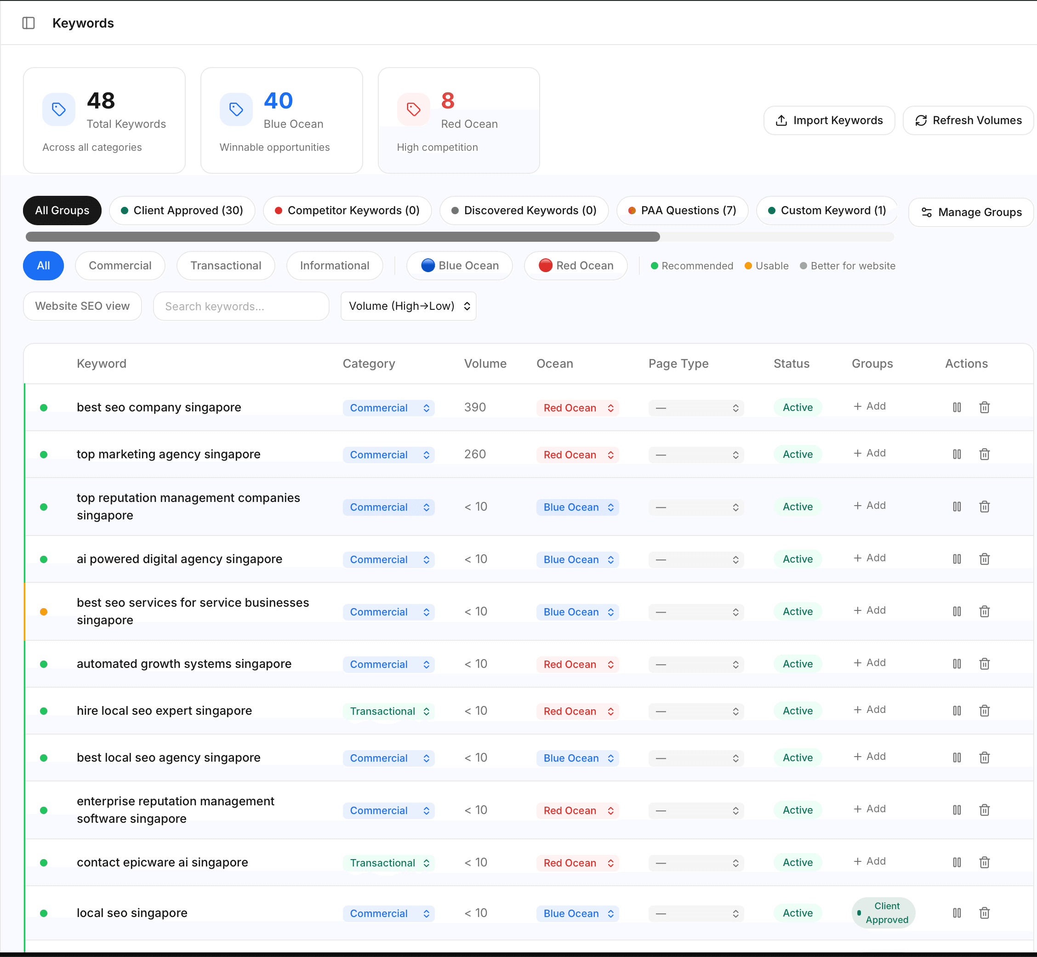Image resolution: width=1037 pixels, height=957 pixels.
Task: Click the green dot of 'best seo company singapore'
Action: click(x=44, y=408)
